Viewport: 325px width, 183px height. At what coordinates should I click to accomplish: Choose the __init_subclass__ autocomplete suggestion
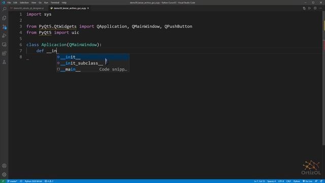click(93, 63)
